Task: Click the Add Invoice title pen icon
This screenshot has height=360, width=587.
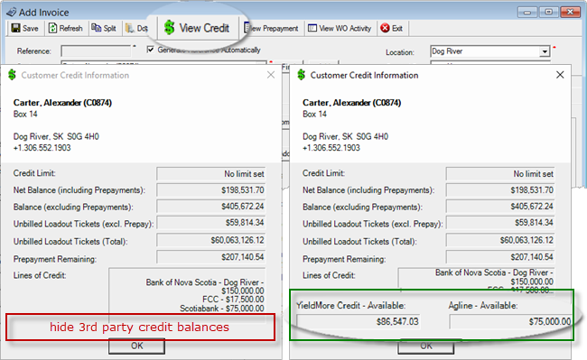Action: point(12,12)
